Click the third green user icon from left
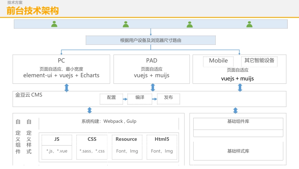The height and width of the screenshot is (169, 299). 189,24
